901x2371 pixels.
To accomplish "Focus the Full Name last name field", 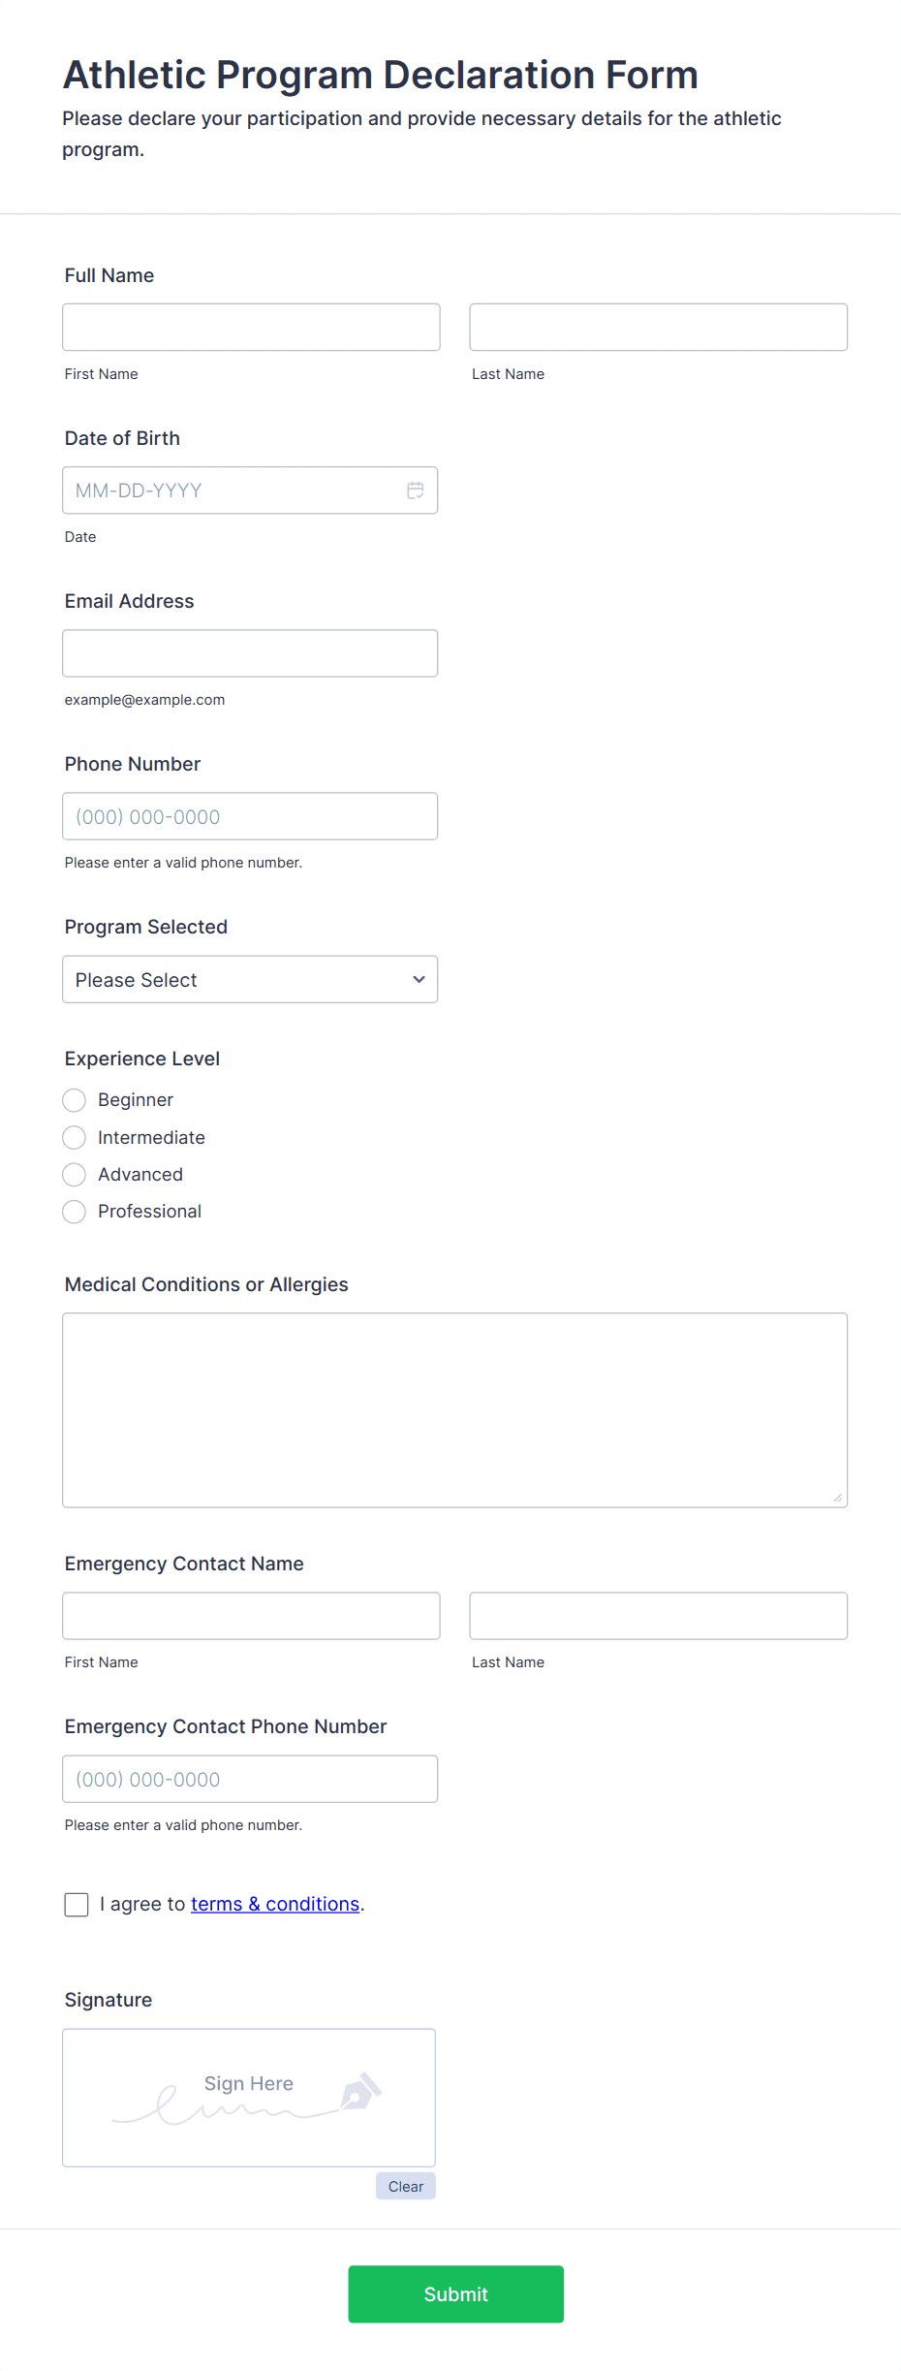I will click(658, 328).
